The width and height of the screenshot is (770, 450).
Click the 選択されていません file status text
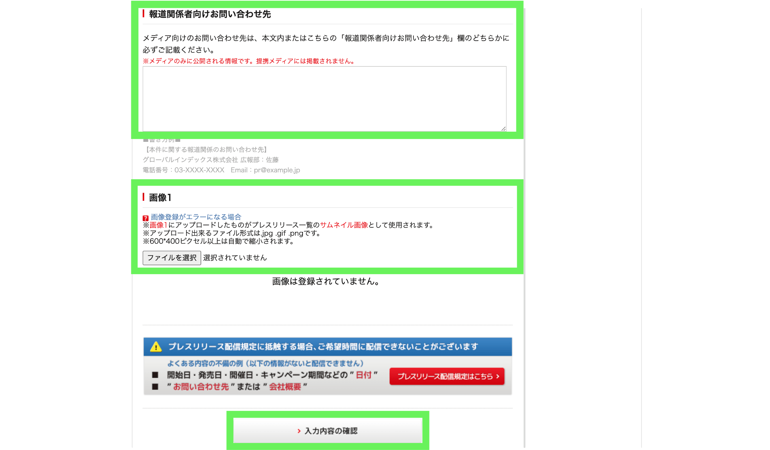[235, 258]
